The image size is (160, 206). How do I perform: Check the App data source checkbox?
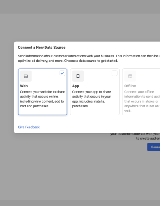tap(114, 73)
